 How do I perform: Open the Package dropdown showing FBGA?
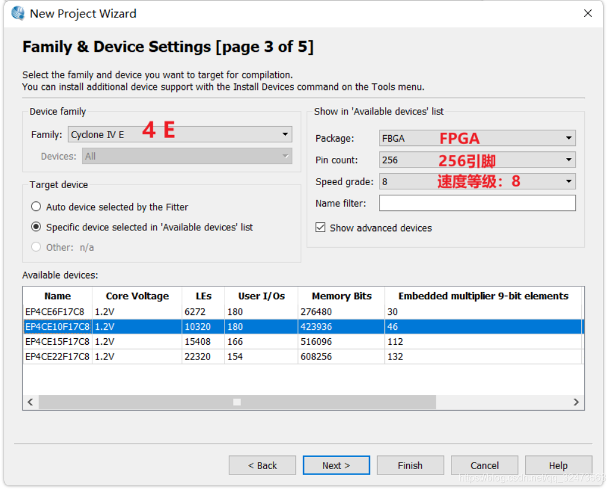pyautogui.click(x=477, y=138)
